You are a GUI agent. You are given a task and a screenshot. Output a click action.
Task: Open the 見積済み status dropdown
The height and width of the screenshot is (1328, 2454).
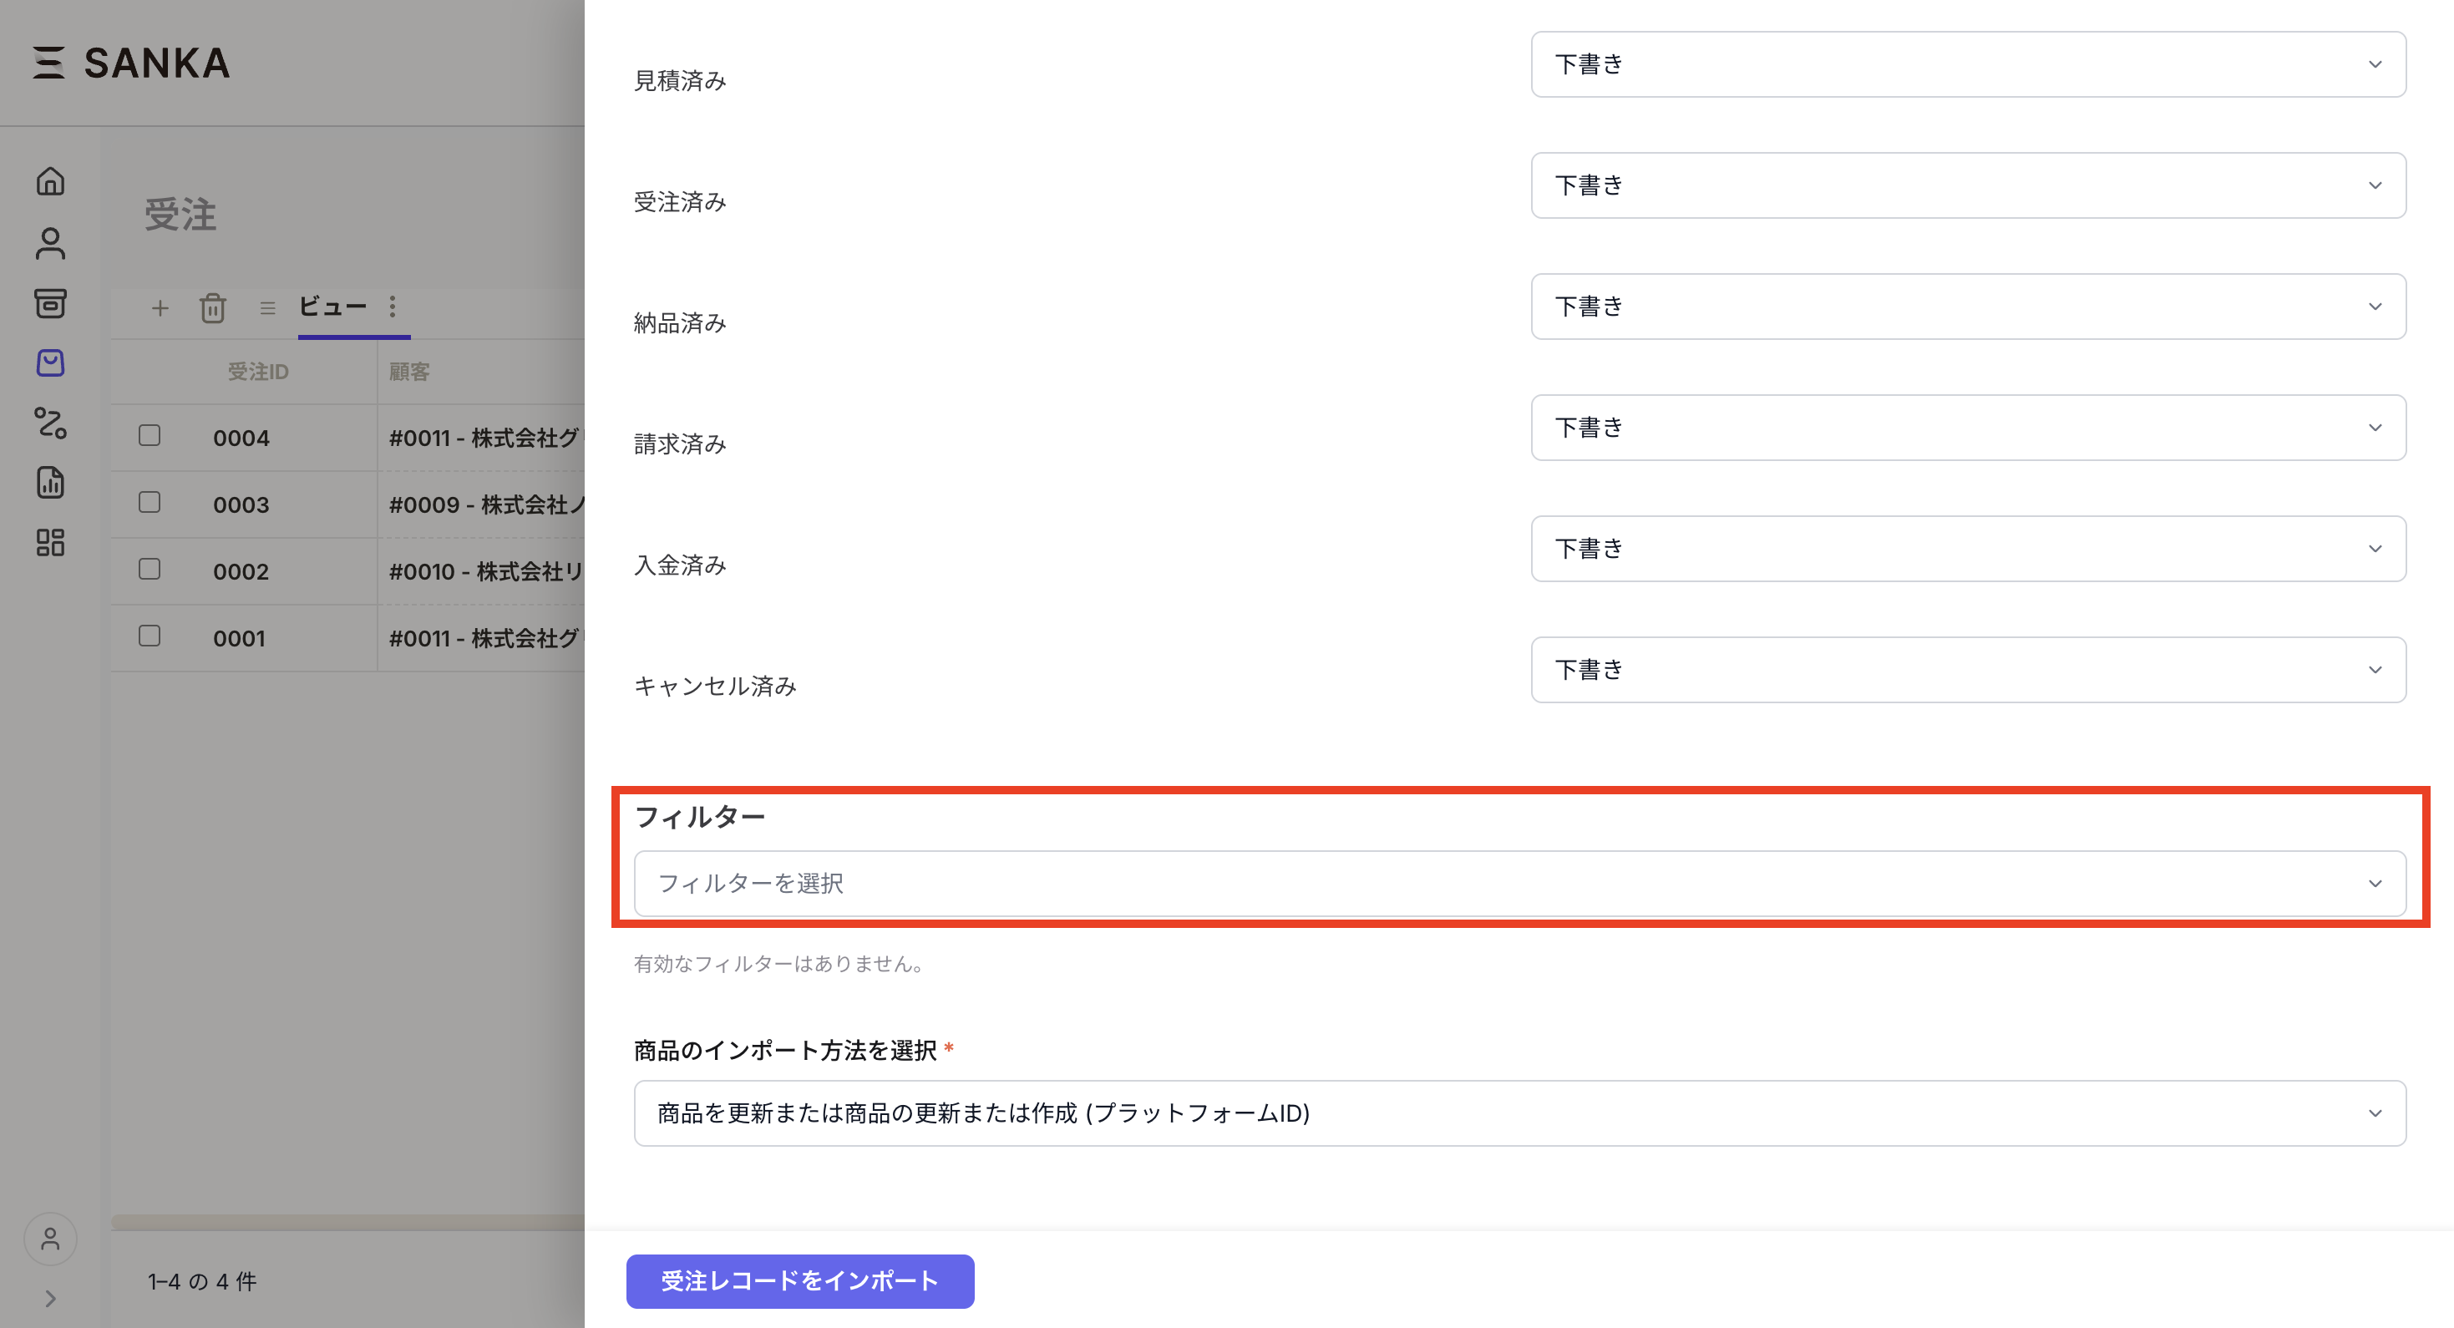[1967, 65]
